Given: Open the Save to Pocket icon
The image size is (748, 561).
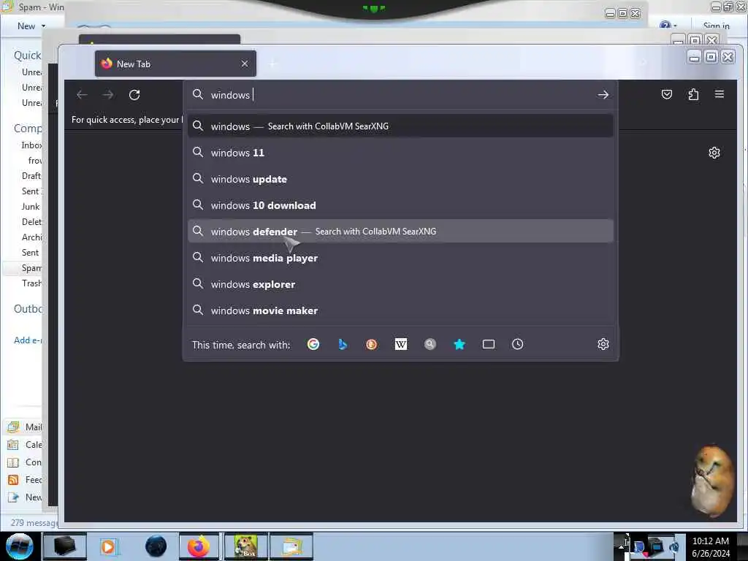Looking at the screenshot, I should pyautogui.click(x=667, y=94).
